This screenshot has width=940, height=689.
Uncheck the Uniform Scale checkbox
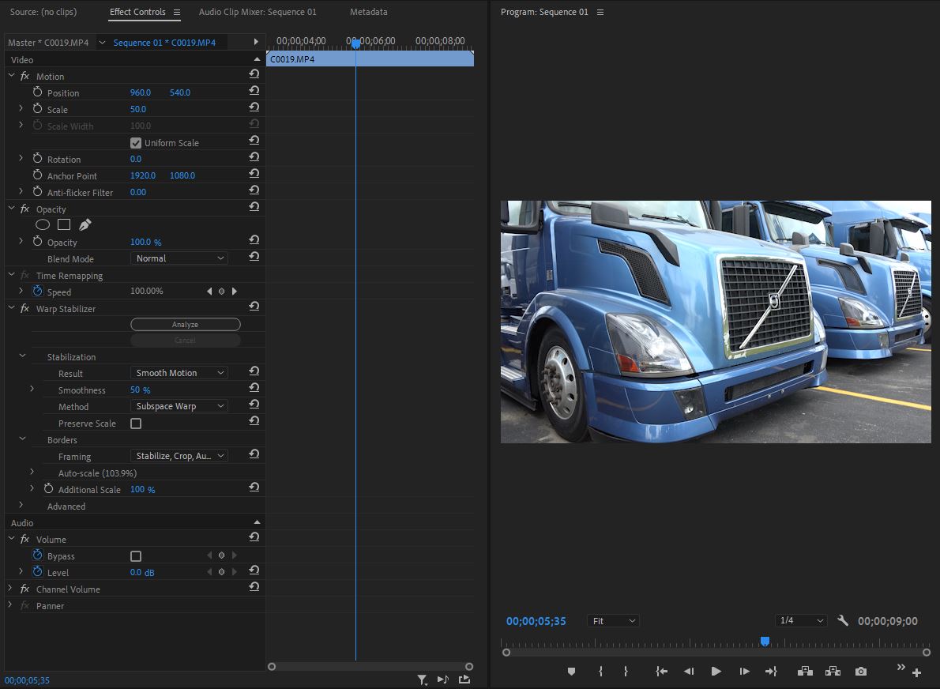[136, 143]
